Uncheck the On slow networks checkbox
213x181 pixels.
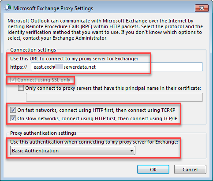click(13, 118)
